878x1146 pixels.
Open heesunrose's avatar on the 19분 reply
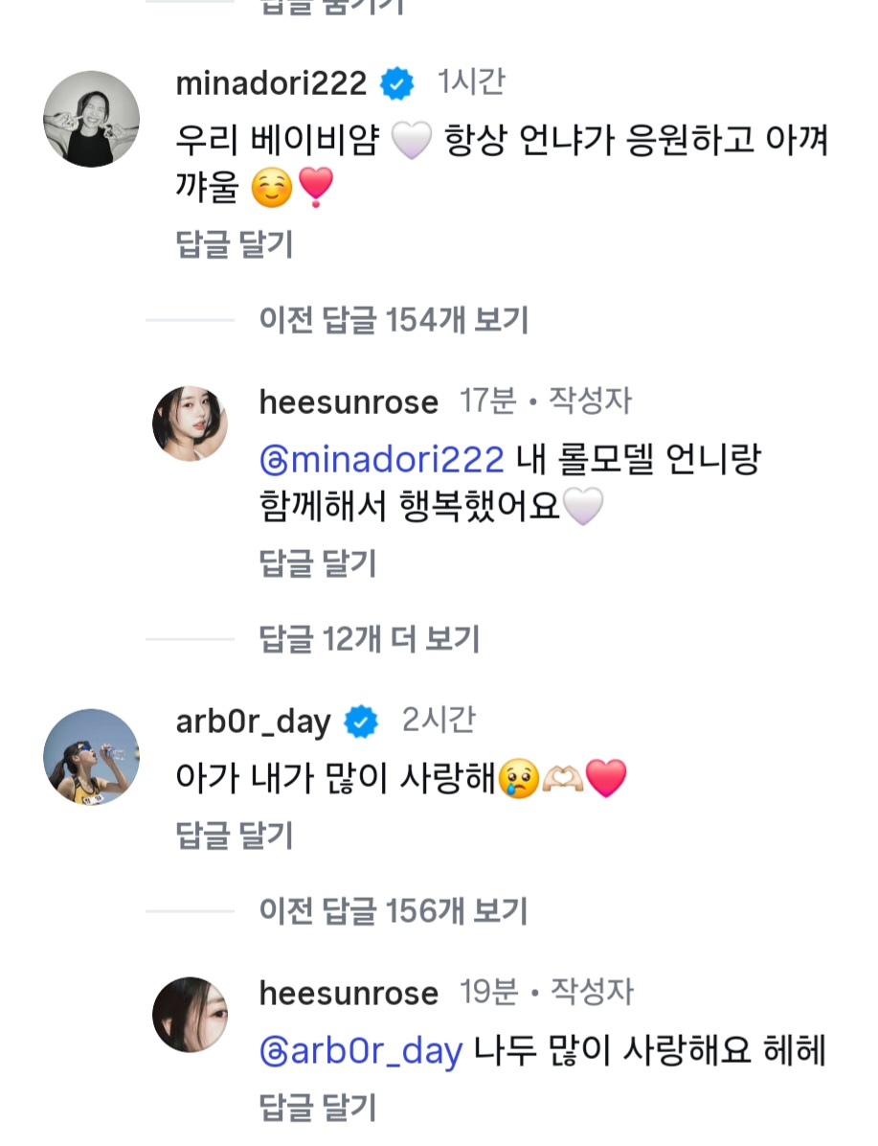[x=190, y=1015]
